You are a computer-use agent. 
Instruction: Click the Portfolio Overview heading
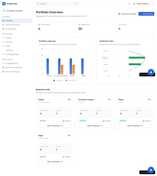click(50, 12)
